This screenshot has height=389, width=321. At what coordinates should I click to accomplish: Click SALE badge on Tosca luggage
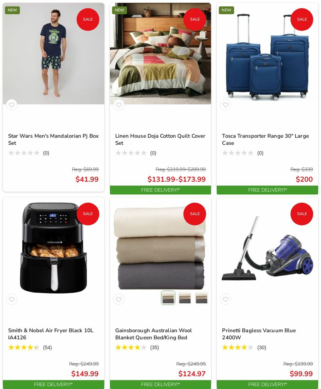coord(302,19)
